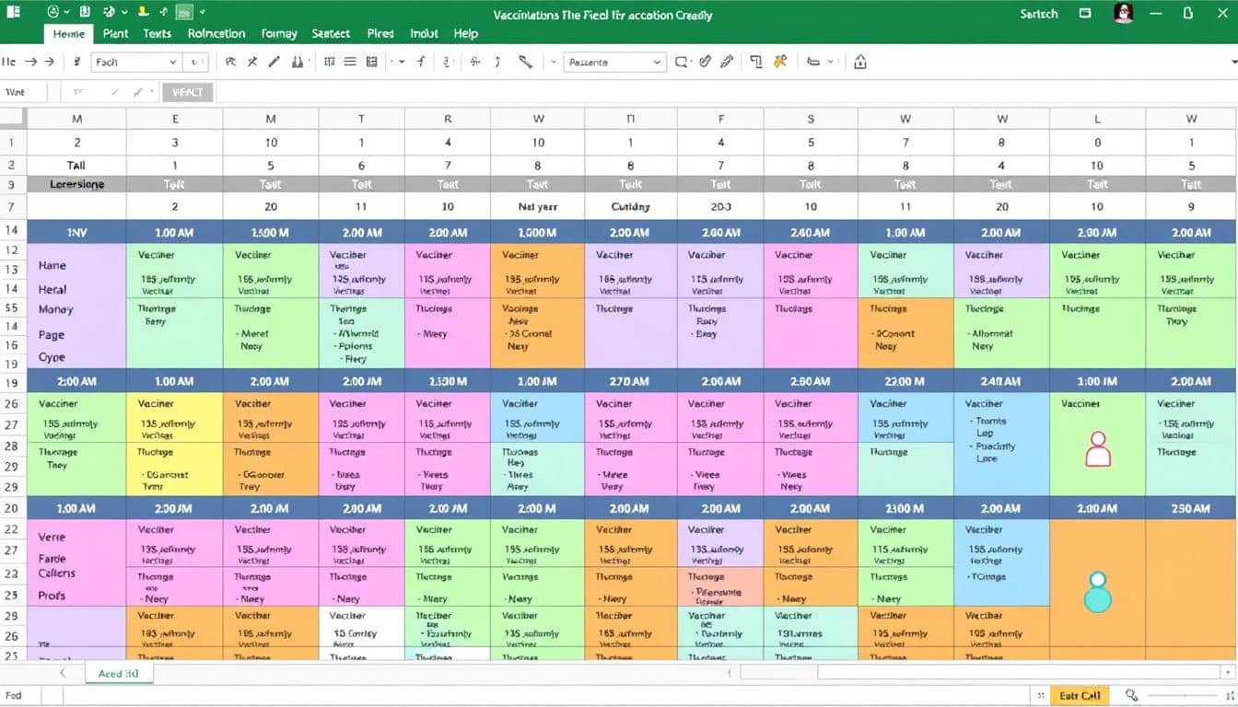Open the 'Texts' ribbon tab
The image size is (1238, 707).
pyautogui.click(x=158, y=33)
